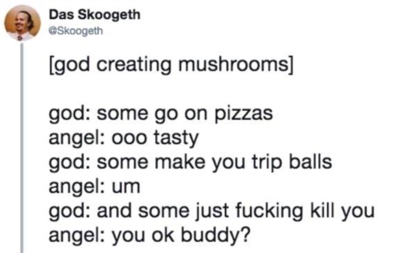
Task: Click the 'god: some go on pizzas' line
Action: click(x=161, y=114)
